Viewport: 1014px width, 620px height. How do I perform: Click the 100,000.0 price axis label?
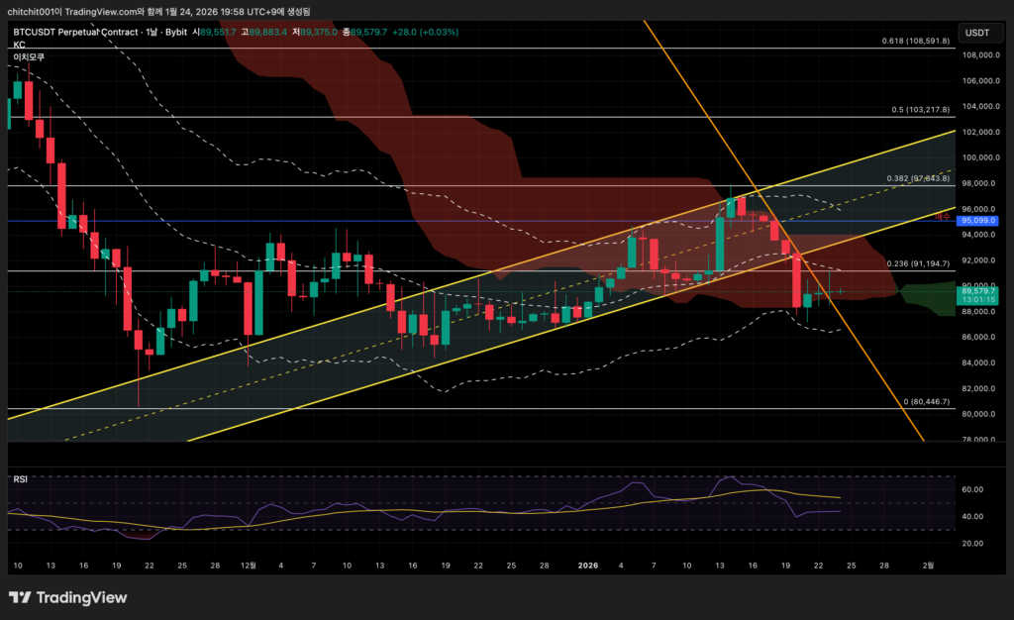tap(978, 157)
